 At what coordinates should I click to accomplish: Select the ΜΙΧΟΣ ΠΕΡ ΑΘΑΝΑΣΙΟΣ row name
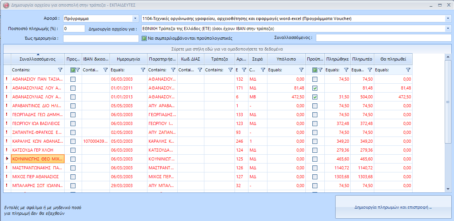[36, 177]
